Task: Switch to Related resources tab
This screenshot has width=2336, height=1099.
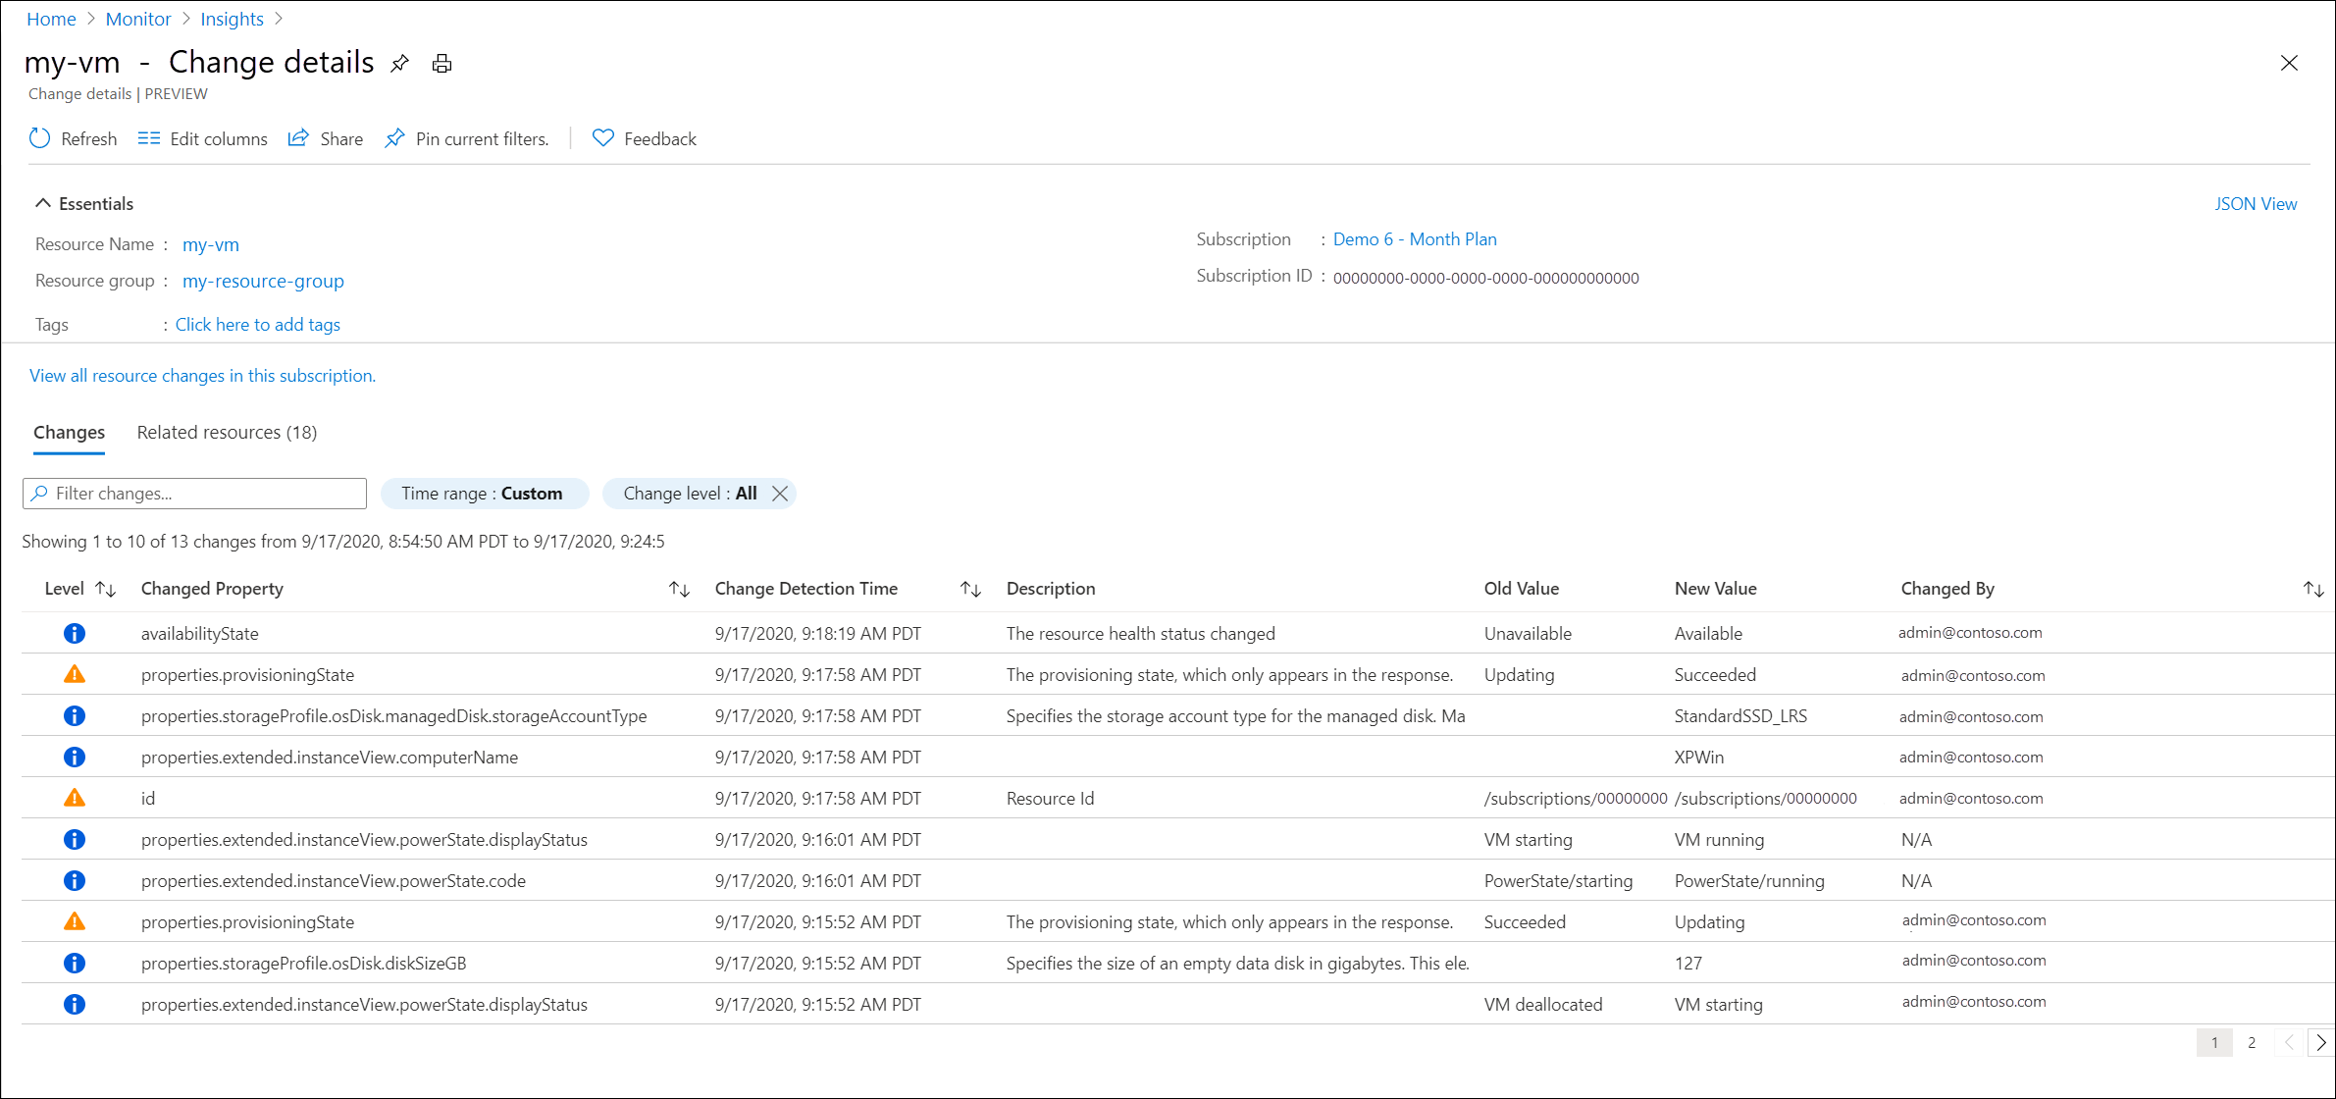Action: pos(227,433)
